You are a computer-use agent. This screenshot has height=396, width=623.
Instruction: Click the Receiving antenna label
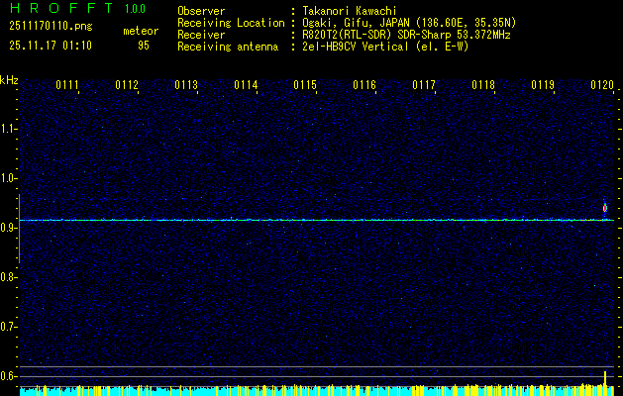(x=228, y=47)
